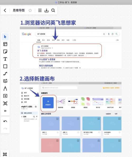
Task: Select the heading 2.选择新建画布
Action: (x=37, y=78)
